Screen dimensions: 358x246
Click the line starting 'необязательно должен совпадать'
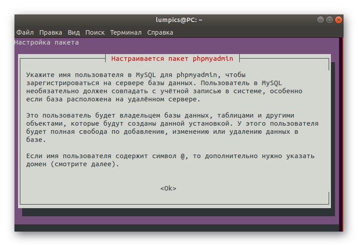point(164,91)
